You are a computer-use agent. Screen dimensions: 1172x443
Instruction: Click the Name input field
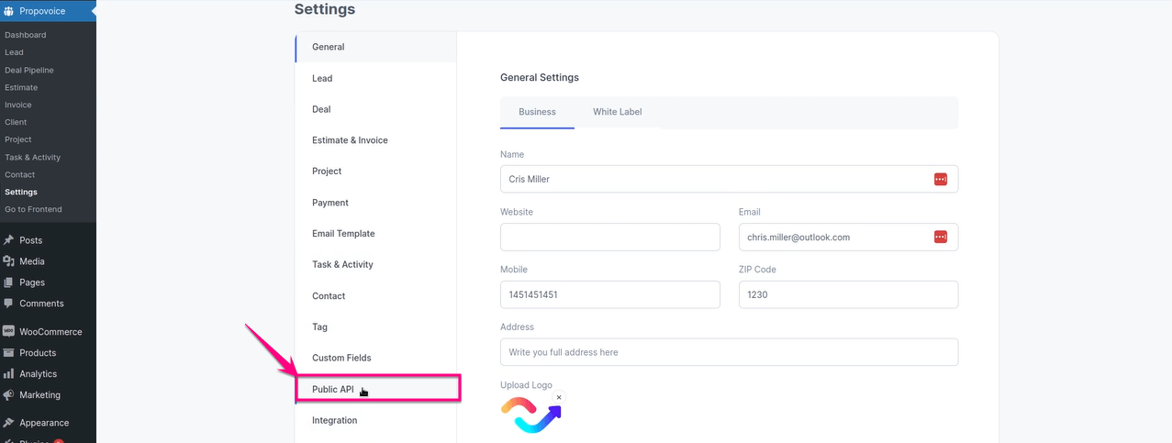coord(729,179)
